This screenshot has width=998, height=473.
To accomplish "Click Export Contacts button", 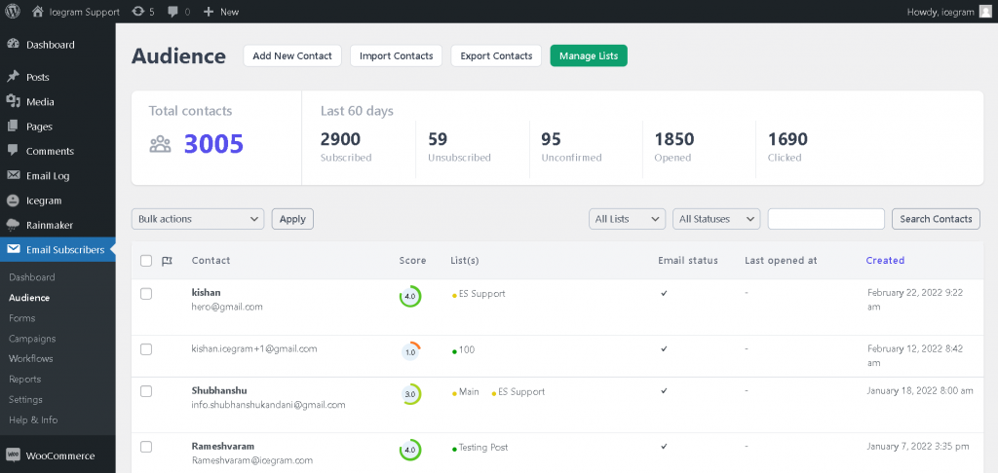I will (496, 55).
